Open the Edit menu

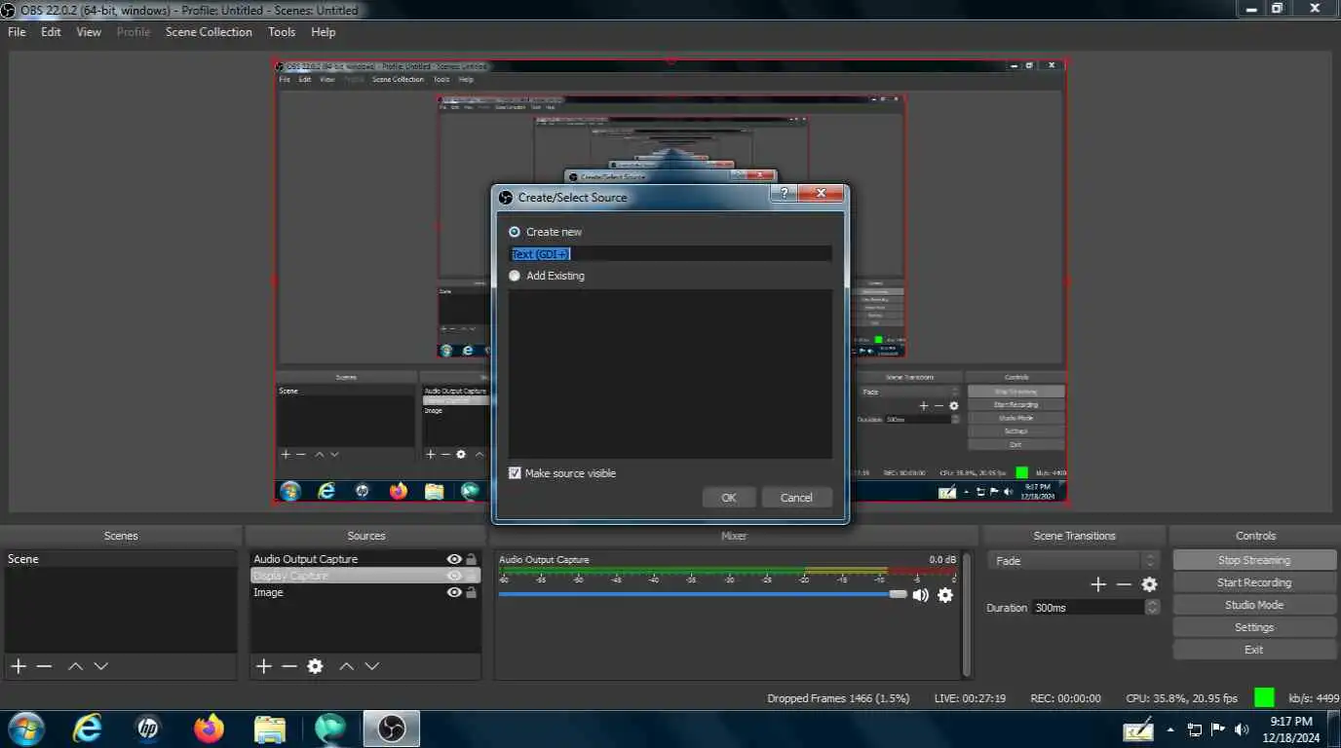[x=51, y=32]
